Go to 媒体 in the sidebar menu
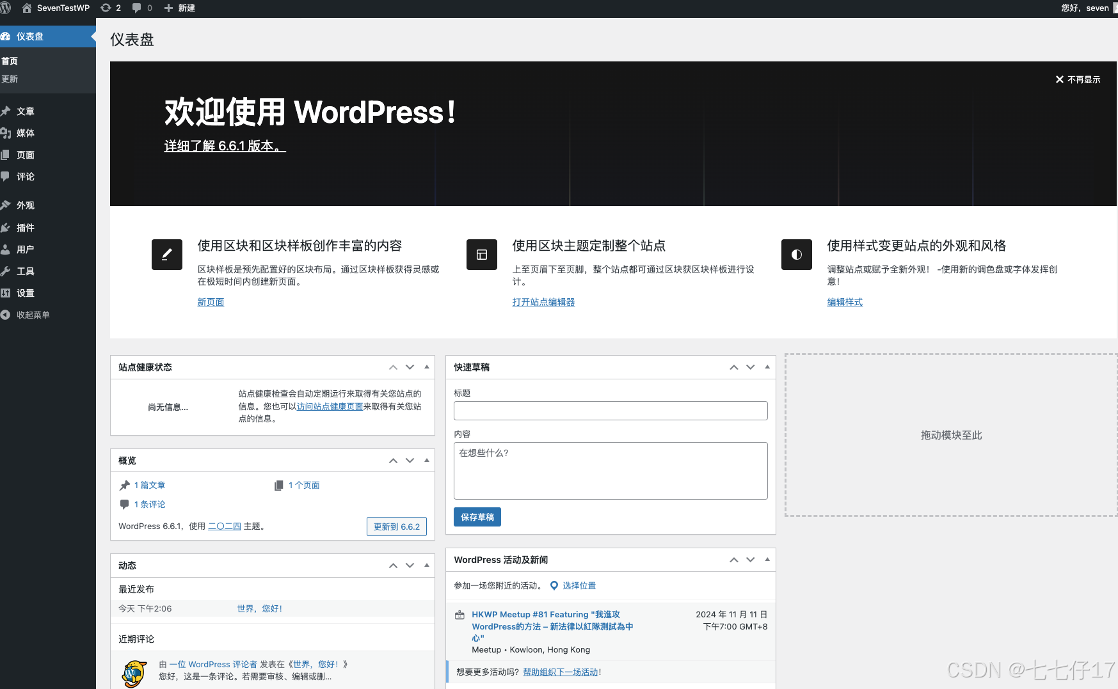The height and width of the screenshot is (689, 1118). (26, 133)
